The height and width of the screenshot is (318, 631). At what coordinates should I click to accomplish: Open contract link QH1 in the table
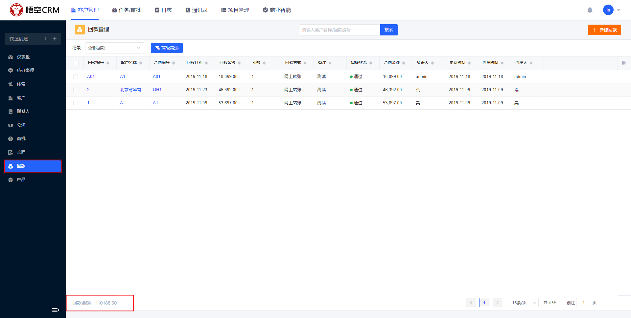157,90
